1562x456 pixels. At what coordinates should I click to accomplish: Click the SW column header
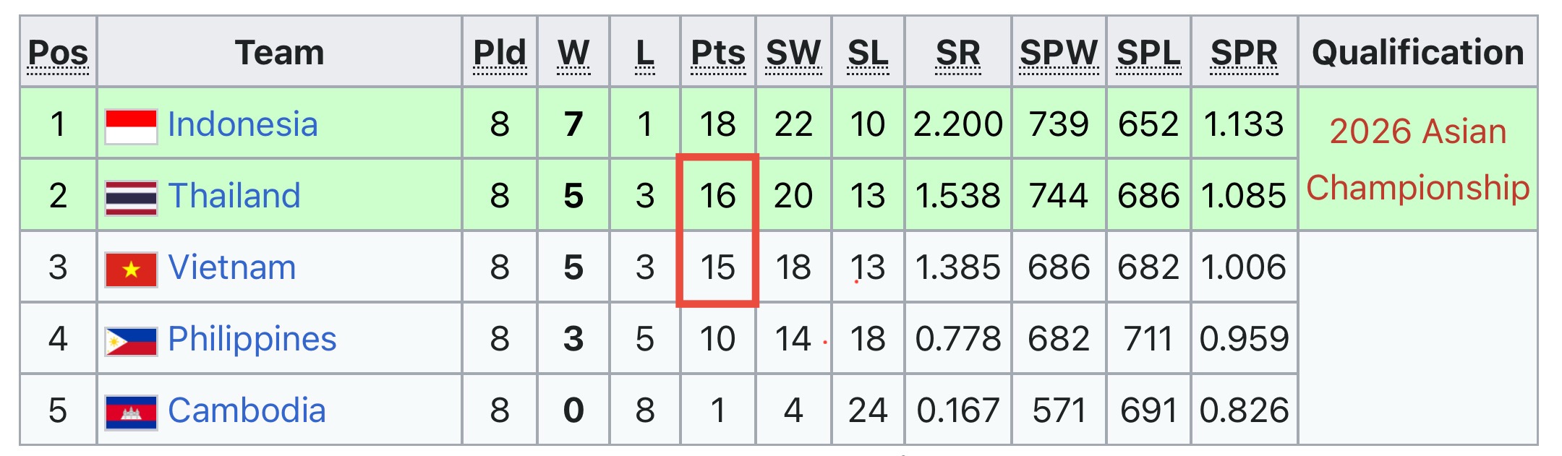[x=793, y=54]
